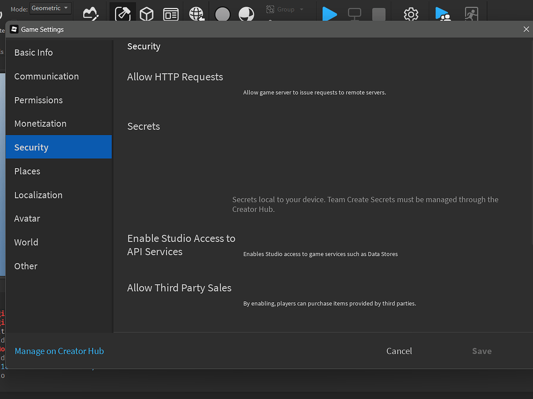This screenshot has height=399, width=533.
Task: Click the Save button
Action: (x=481, y=351)
